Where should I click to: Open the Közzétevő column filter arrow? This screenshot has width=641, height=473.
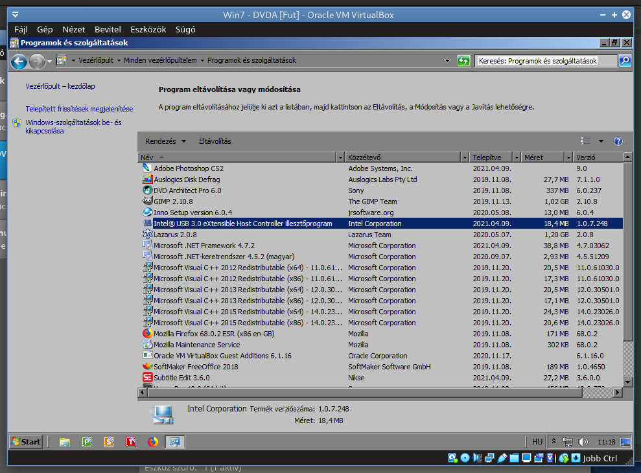point(465,157)
